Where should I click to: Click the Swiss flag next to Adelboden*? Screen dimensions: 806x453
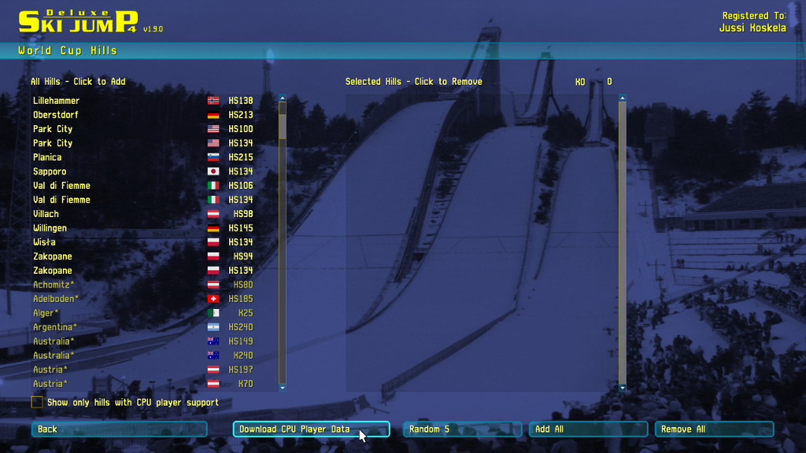pyautogui.click(x=213, y=298)
